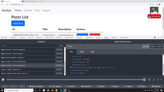Open the Lighthouse devtools tab

(89, 38)
